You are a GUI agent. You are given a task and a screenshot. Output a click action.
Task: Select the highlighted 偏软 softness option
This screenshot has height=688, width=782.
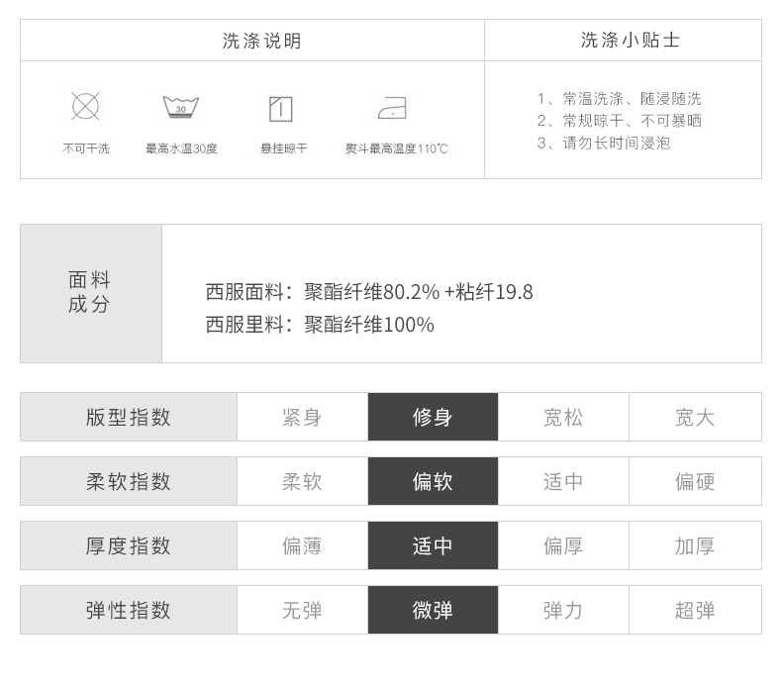[433, 481]
